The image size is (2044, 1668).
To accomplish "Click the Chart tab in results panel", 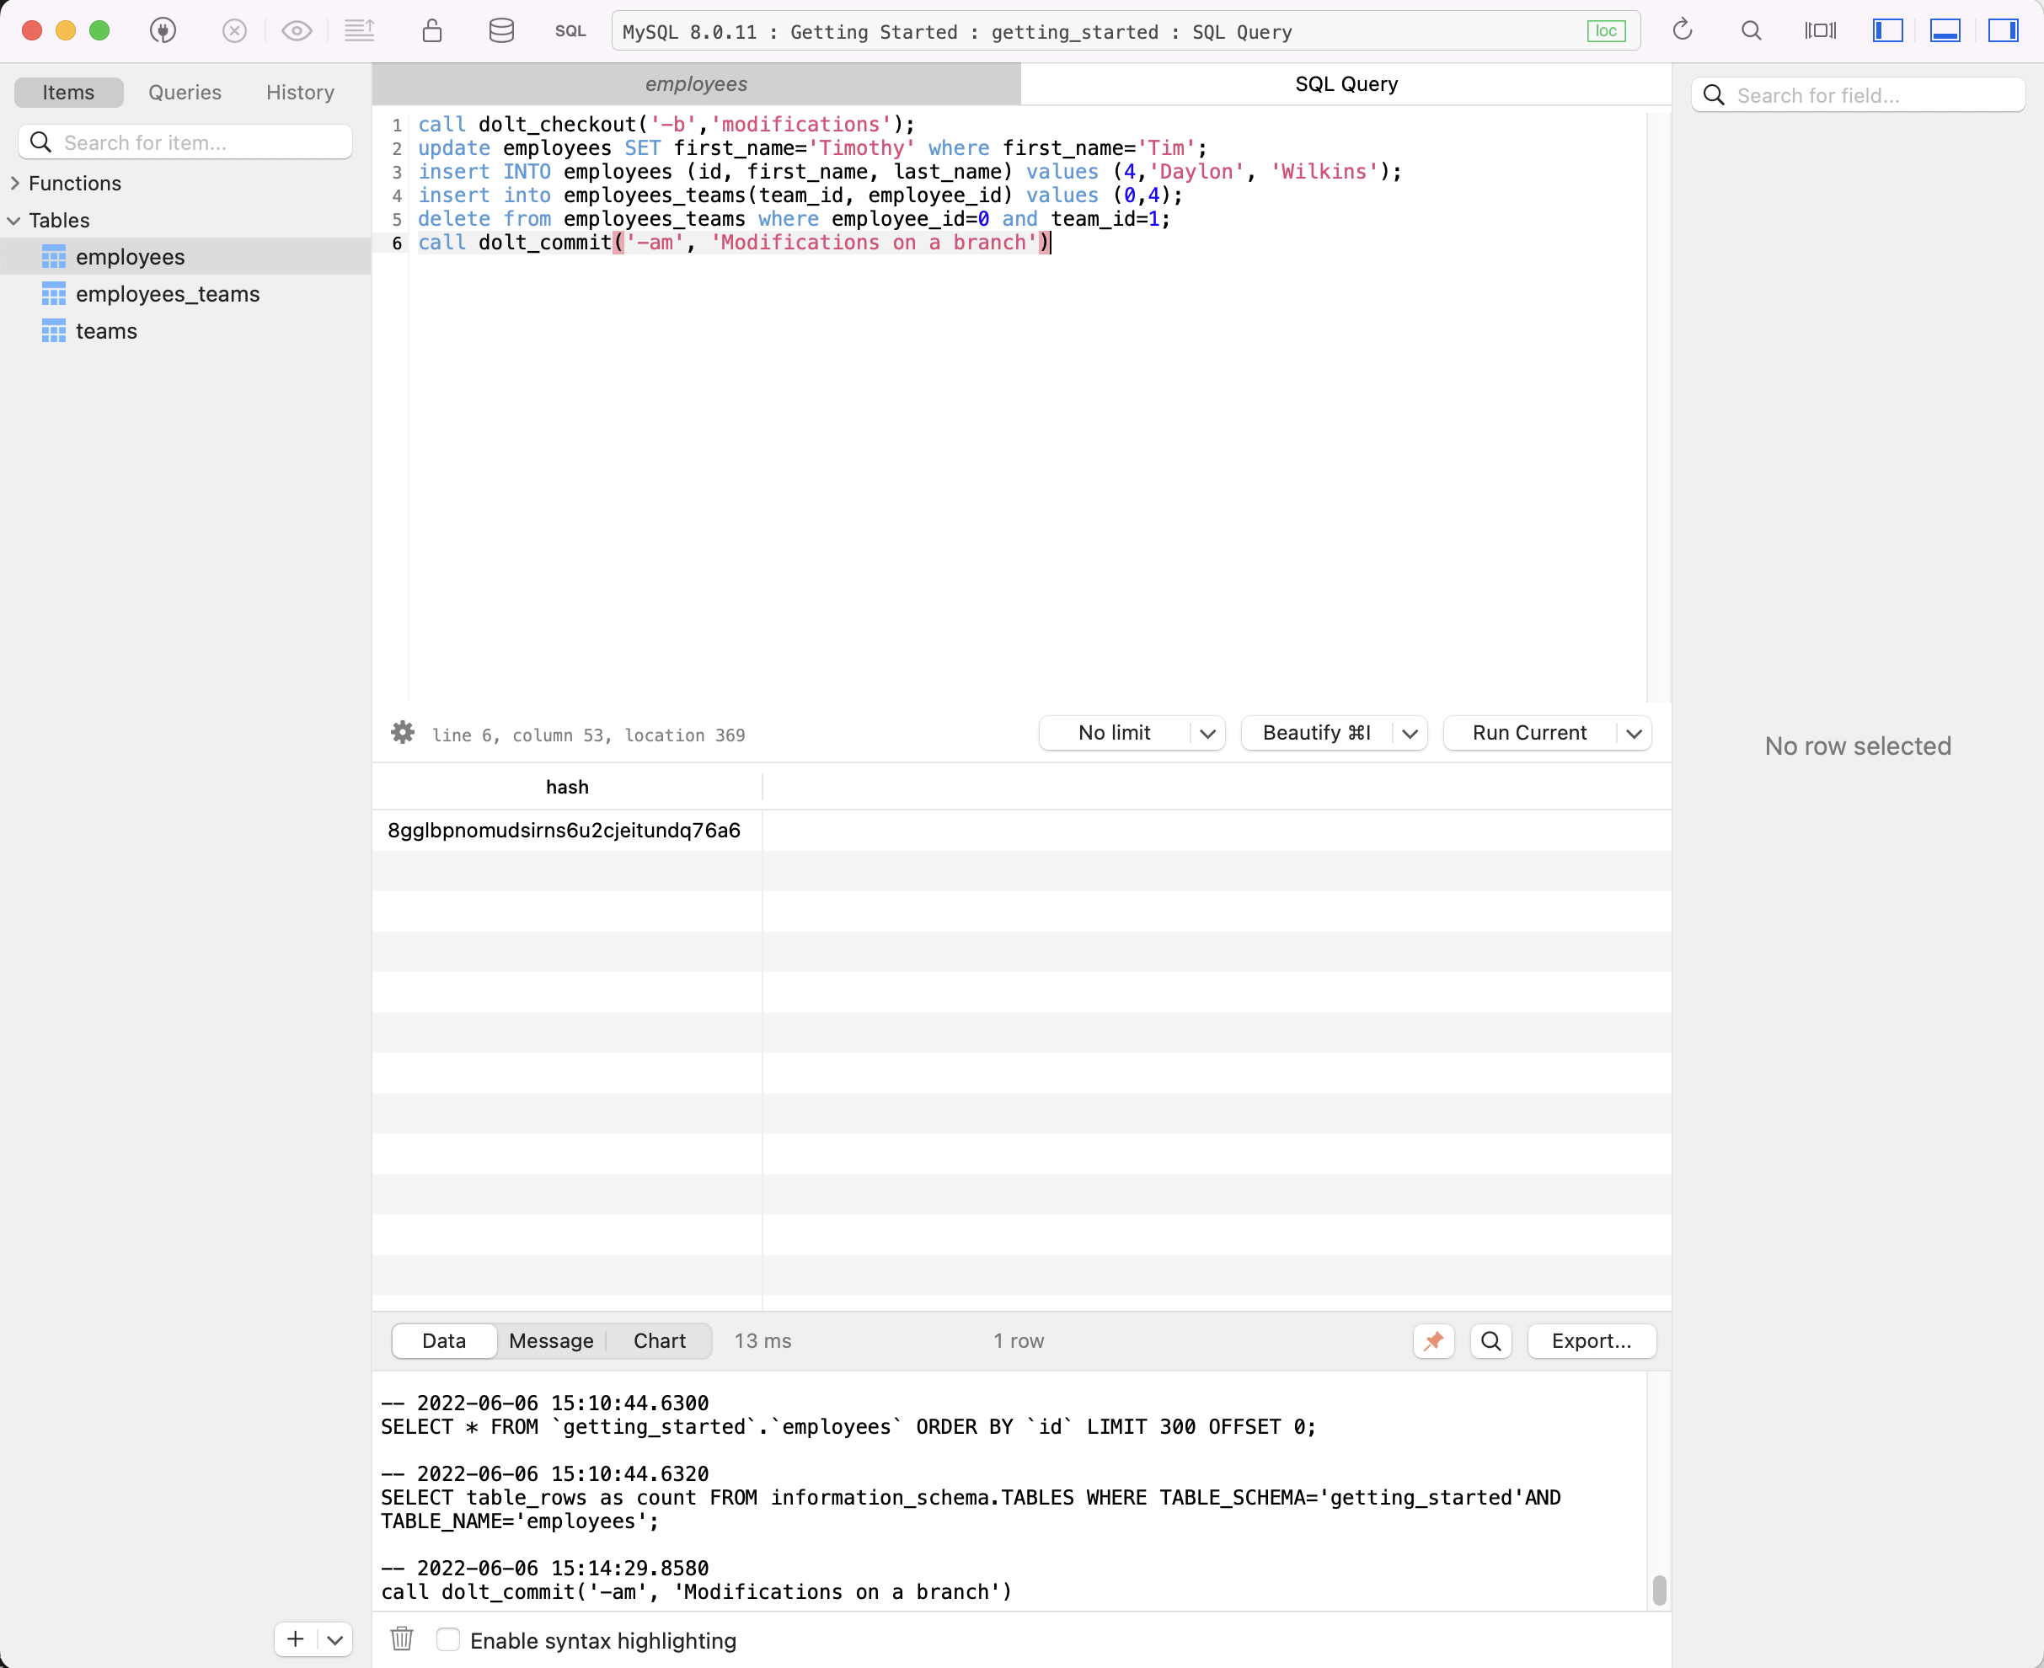I will pos(661,1340).
